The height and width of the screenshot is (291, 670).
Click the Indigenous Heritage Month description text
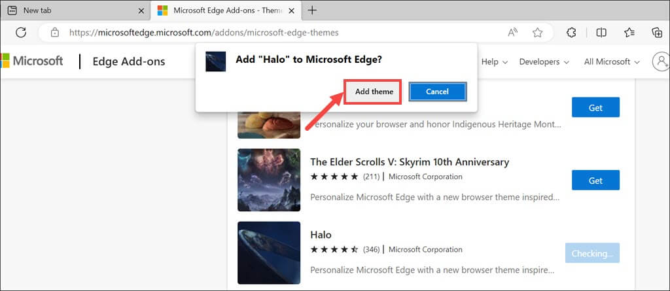pyautogui.click(x=434, y=125)
